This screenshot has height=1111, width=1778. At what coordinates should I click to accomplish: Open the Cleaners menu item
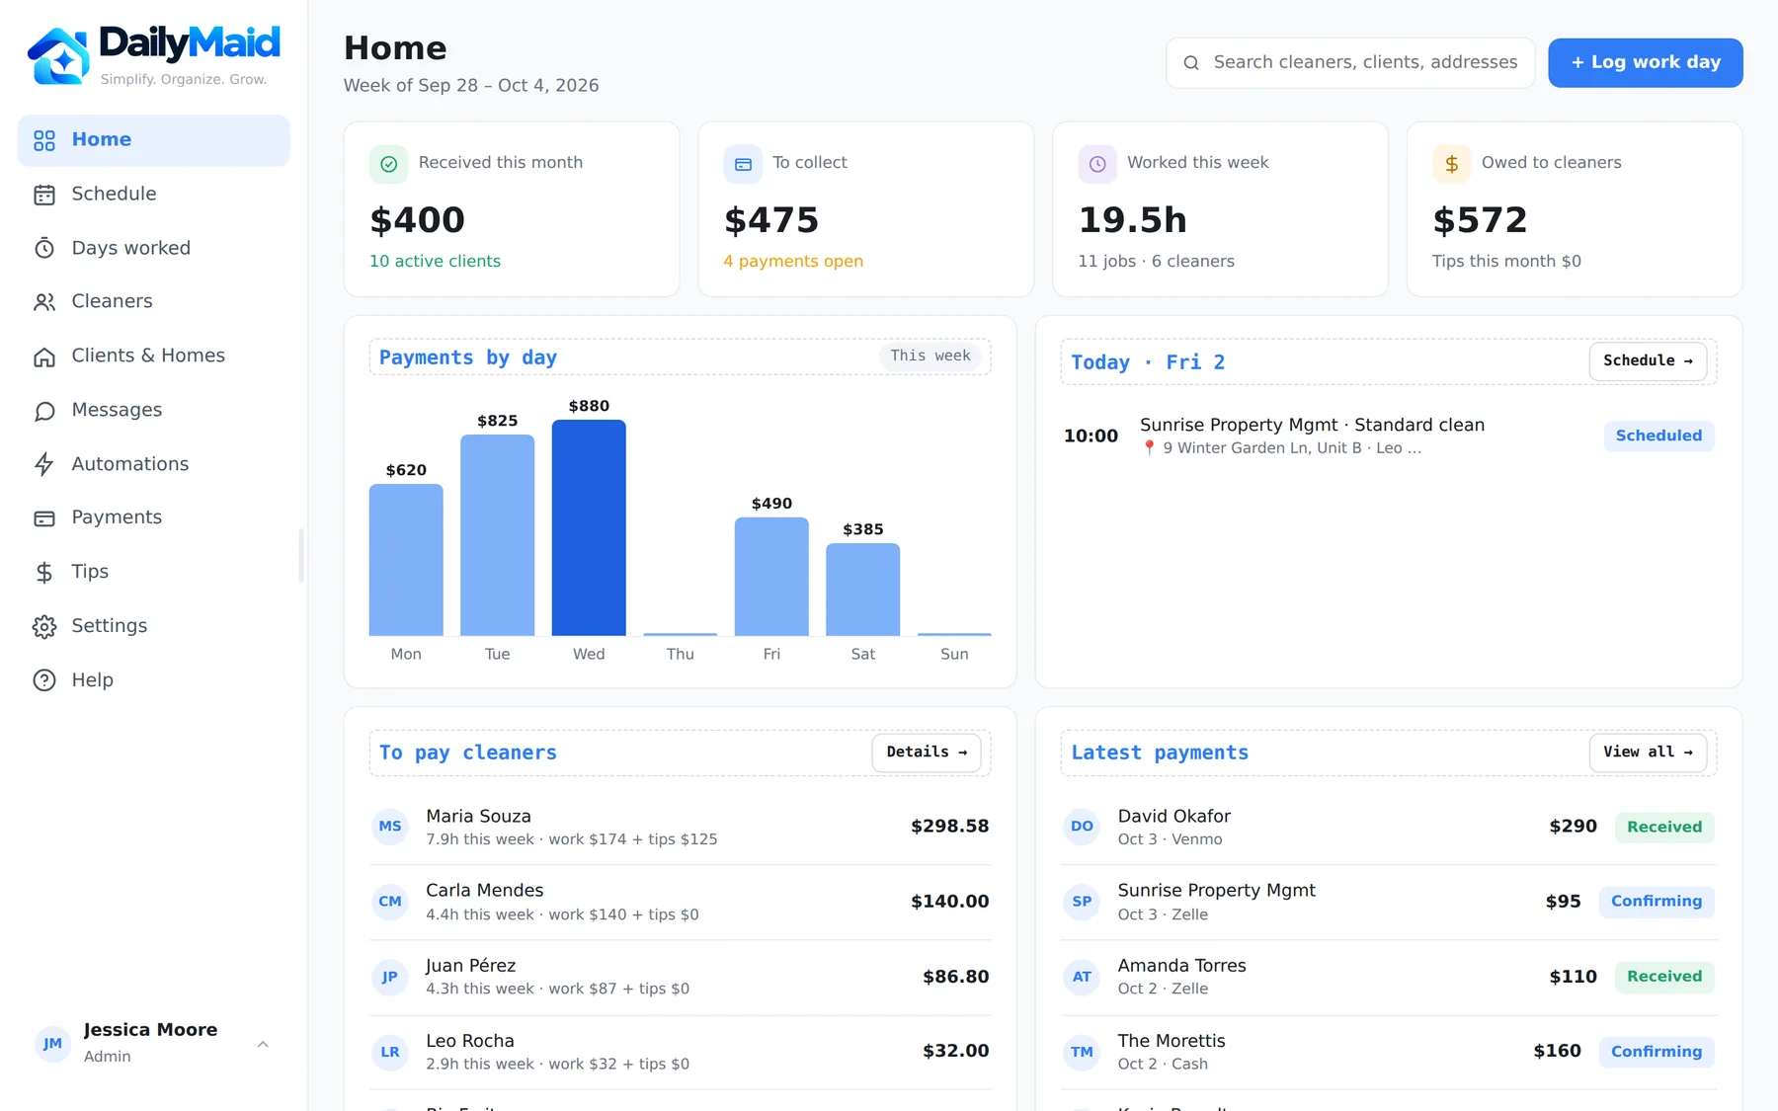click(153, 302)
